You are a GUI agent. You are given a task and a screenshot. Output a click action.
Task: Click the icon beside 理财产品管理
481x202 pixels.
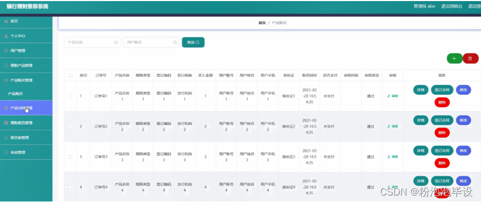click(6, 65)
